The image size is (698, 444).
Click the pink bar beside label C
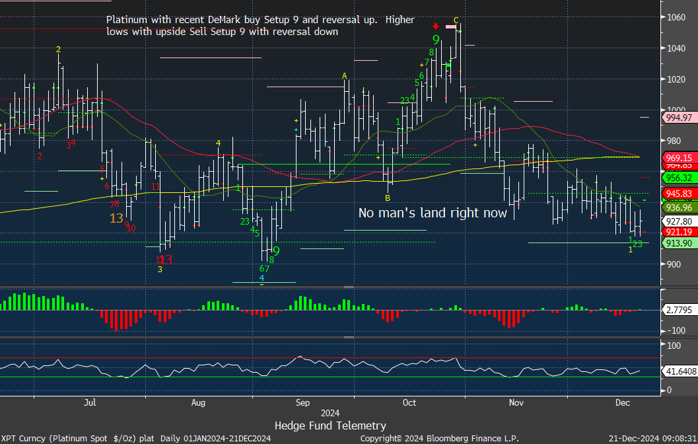450,26
